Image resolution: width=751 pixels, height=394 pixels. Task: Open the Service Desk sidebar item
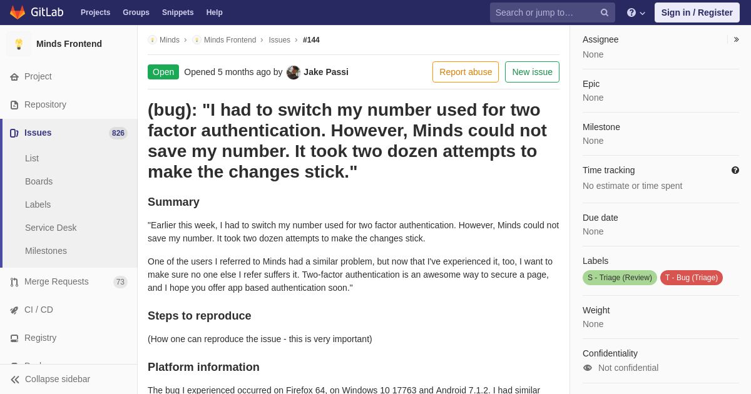51,228
